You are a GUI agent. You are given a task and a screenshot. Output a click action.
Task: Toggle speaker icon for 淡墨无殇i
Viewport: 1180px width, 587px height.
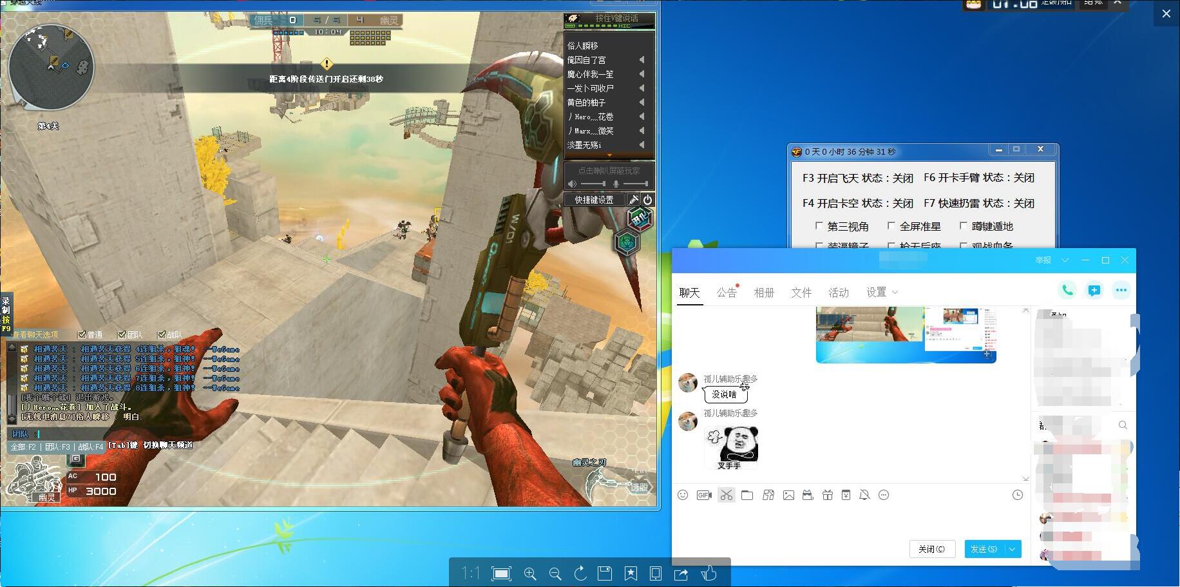point(642,145)
